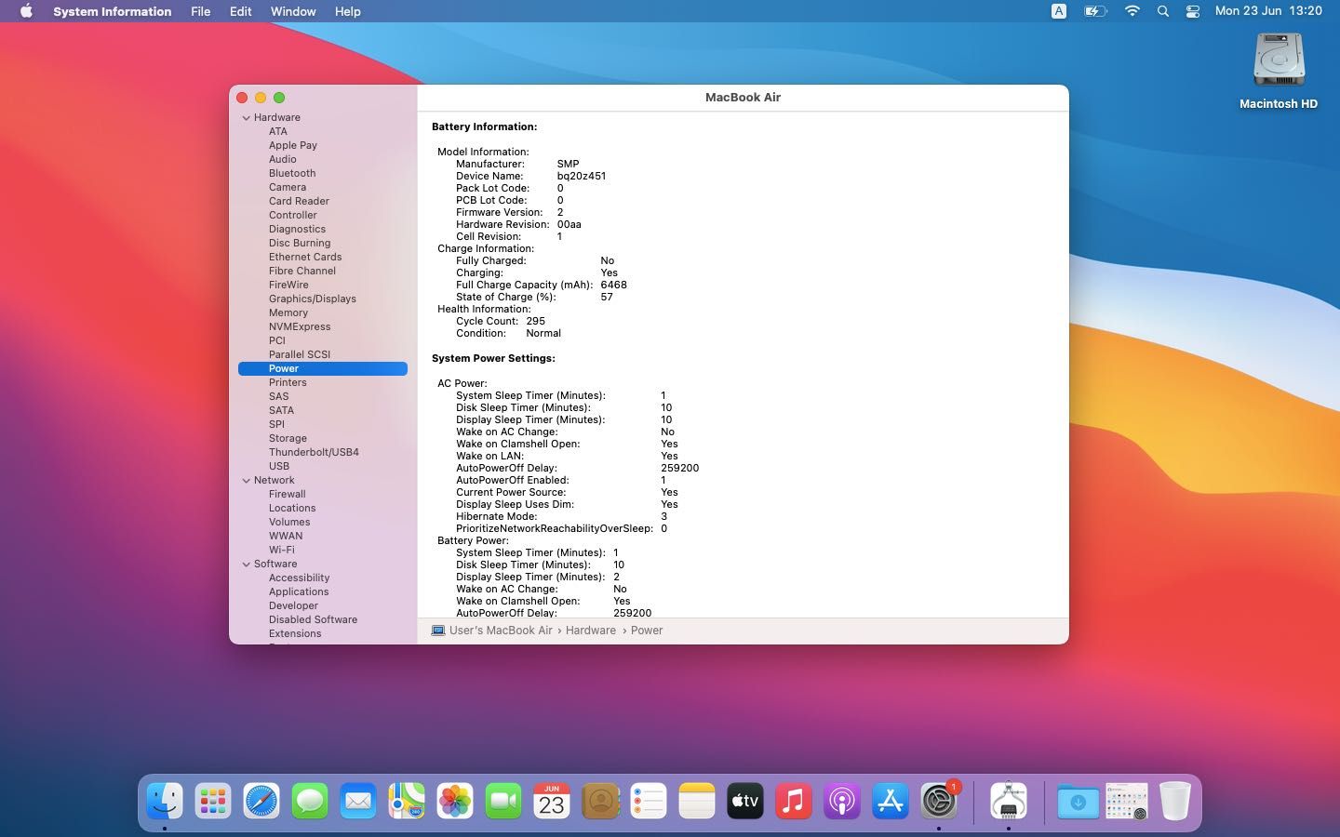This screenshot has height=837, width=1340.
Task: Open Reminders app in the Dock
Action: (649, 801)
